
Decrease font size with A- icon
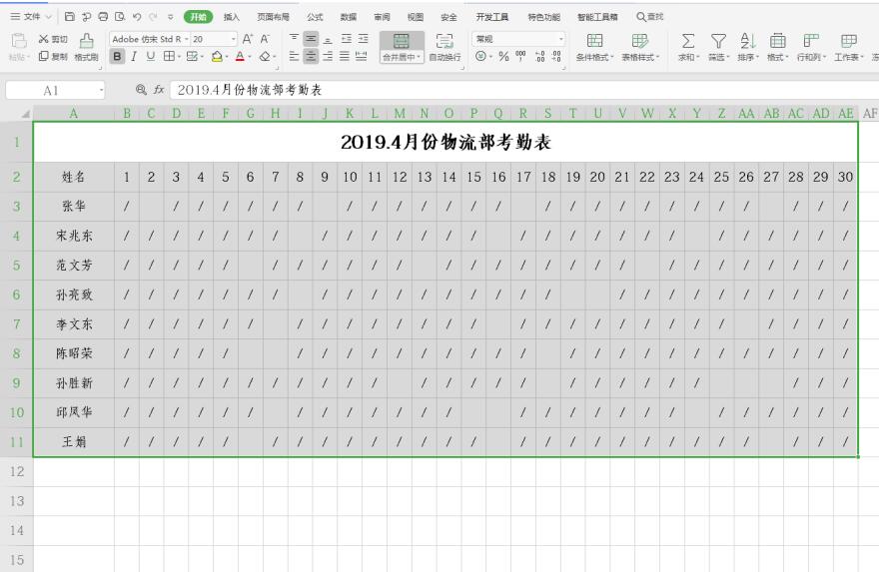tap(265, 39)
